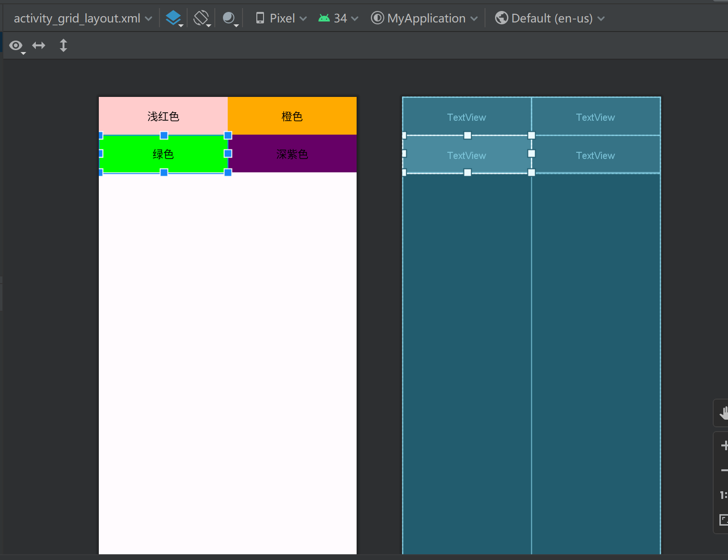Screen dimensions: 728x560
Task: Select top-left TextView in blueprint
Action: pyautogui.click(x=467, y=116)
